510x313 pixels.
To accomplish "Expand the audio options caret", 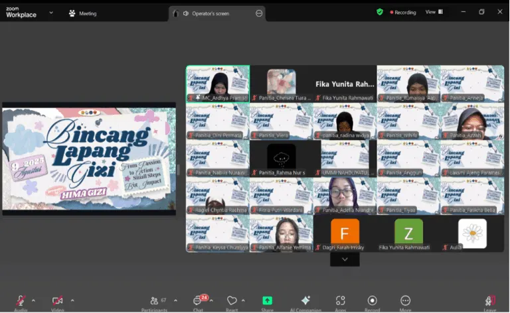I will tap(33, 300).
